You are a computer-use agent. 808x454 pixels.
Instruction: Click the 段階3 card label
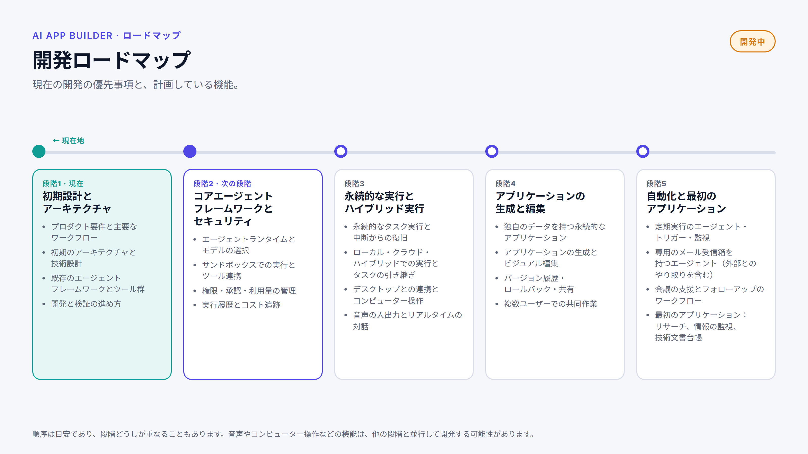click(x=355, y=183)
